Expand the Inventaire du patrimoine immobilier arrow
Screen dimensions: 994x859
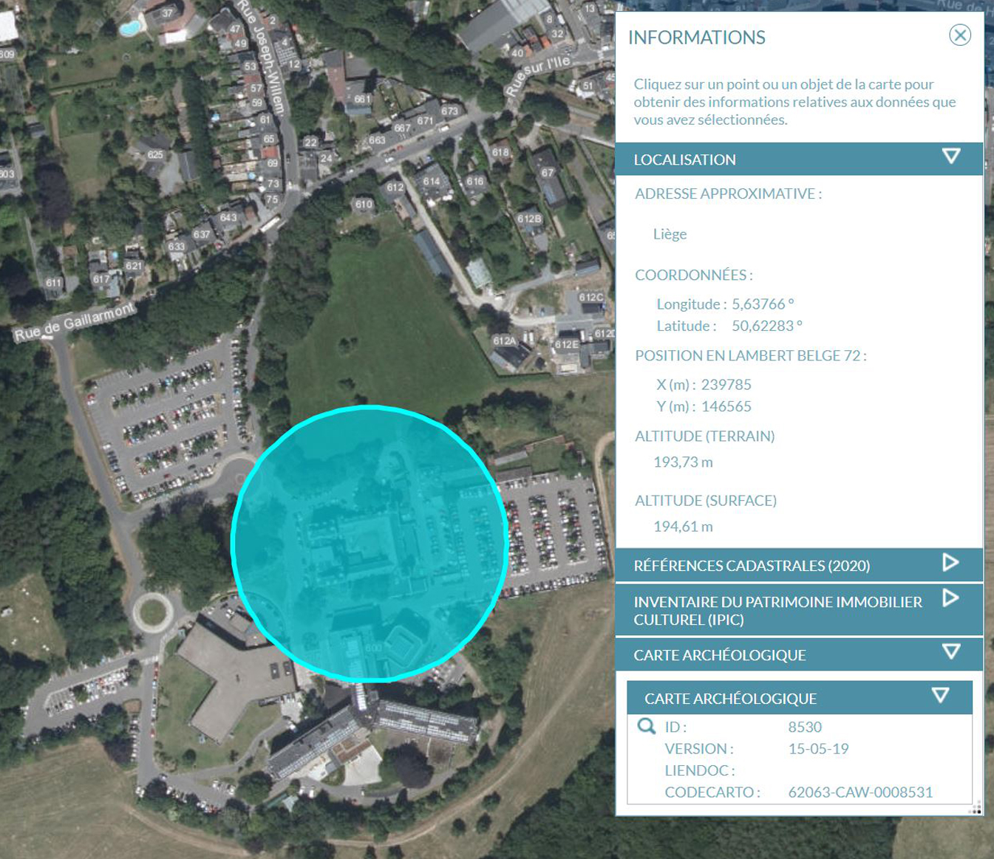(x=950, y=598)
